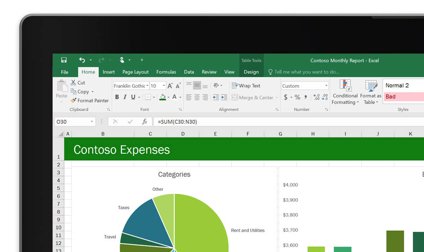The height and width of the screenshot is (252, 424).
Task: Open Format as Table menu
Action: pyautogui.click(x=371, y=92)
